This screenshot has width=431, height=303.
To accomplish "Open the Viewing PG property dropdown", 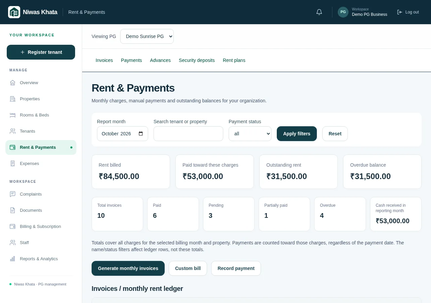I will click(x=147, y=36).
